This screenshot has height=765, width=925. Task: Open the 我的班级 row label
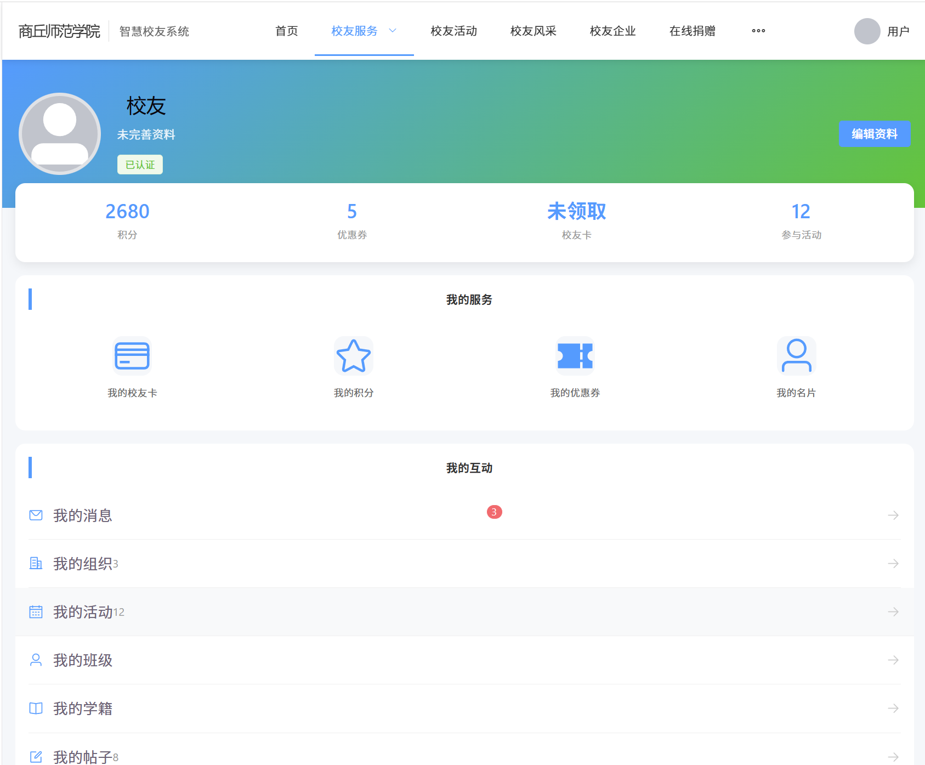tap(83, 660)
